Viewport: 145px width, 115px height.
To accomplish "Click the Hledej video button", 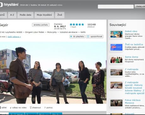I will coord(140,6).
